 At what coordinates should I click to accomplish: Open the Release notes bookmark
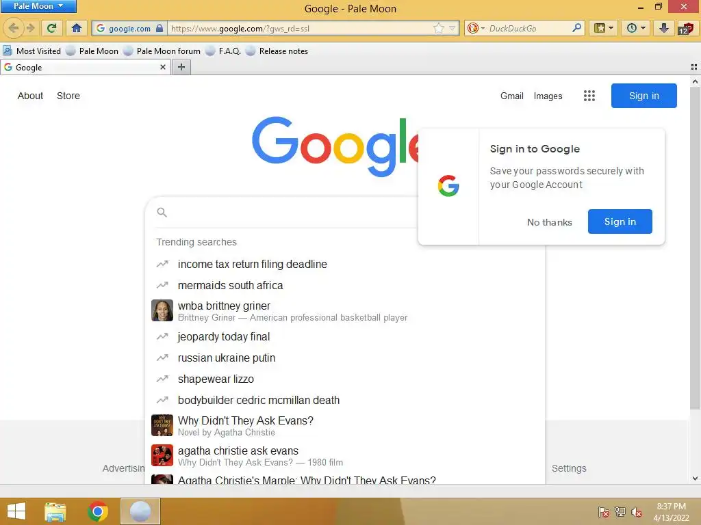(x=277, y=51)
